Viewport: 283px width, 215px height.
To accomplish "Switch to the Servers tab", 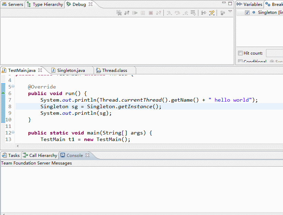I will pos(13,4).
